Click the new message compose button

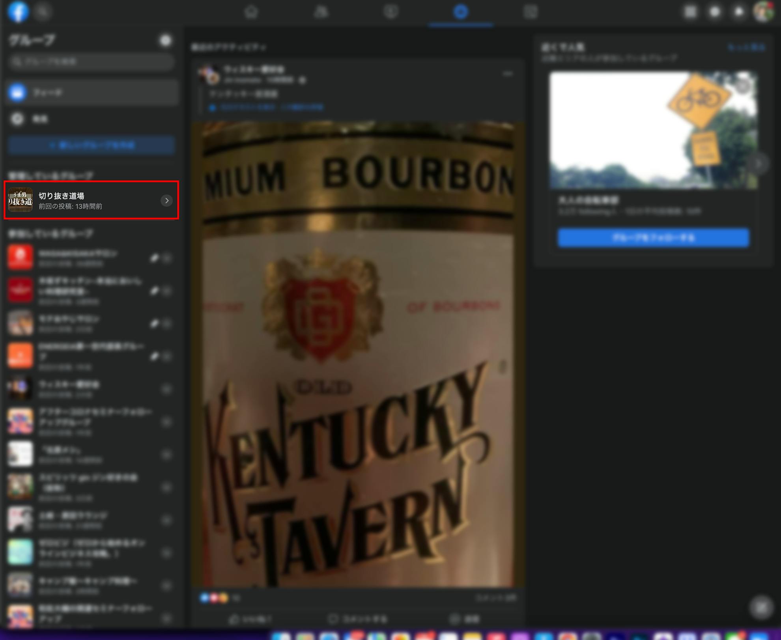[761, 607]
